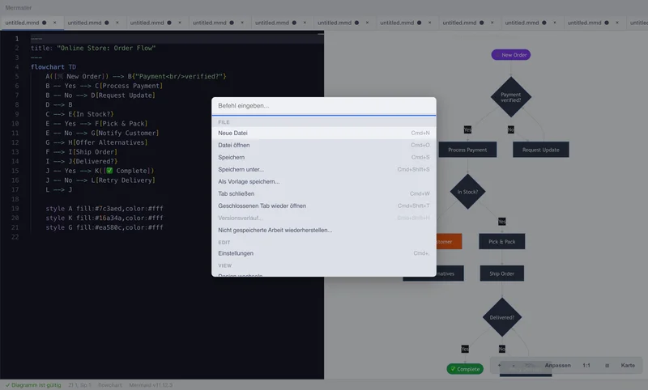This screenshot has height=390, width=648.
Task: Click the 1:1 zoom reset button
Action: click(586, 365)
